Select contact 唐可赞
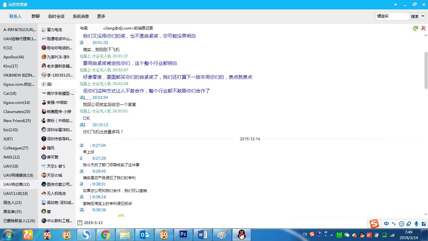 coord(57,157)
